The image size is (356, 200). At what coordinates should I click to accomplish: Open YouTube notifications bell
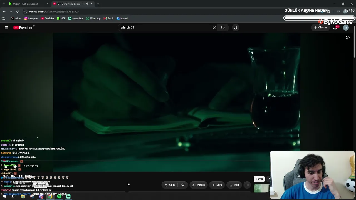335,27
